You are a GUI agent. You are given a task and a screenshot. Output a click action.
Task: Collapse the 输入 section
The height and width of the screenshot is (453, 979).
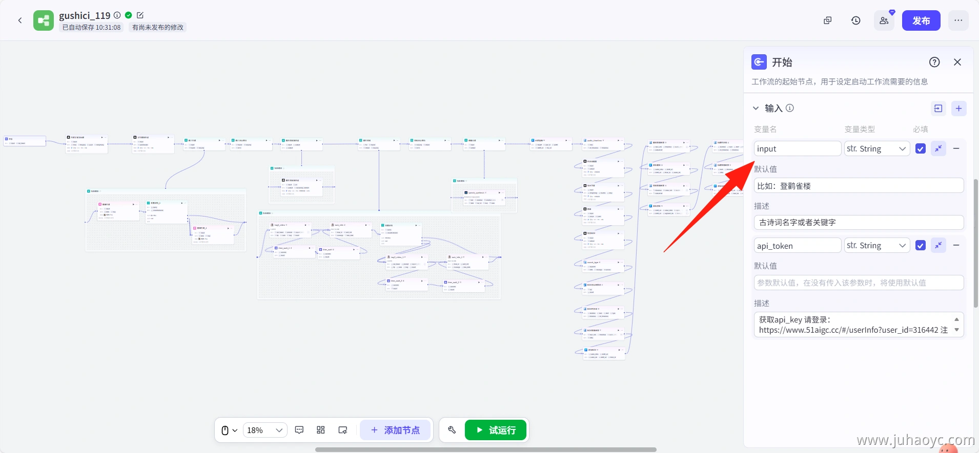pyautogui.click(x=756, y=109)
